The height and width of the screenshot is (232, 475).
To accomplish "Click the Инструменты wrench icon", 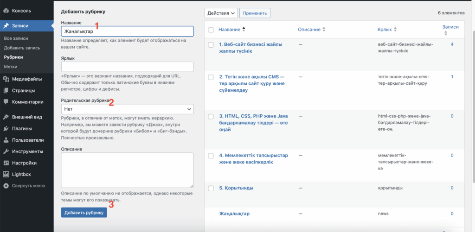I will (x=6, y=151).
